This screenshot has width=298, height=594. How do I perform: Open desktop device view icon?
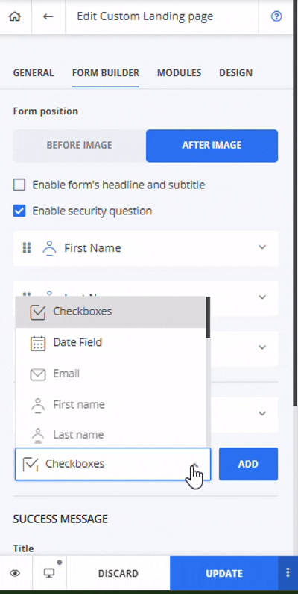click(x=48, y=573)
